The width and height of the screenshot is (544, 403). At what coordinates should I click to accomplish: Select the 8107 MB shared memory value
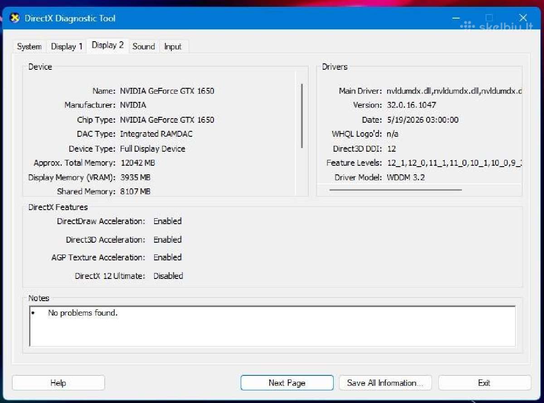pos(136,192)
